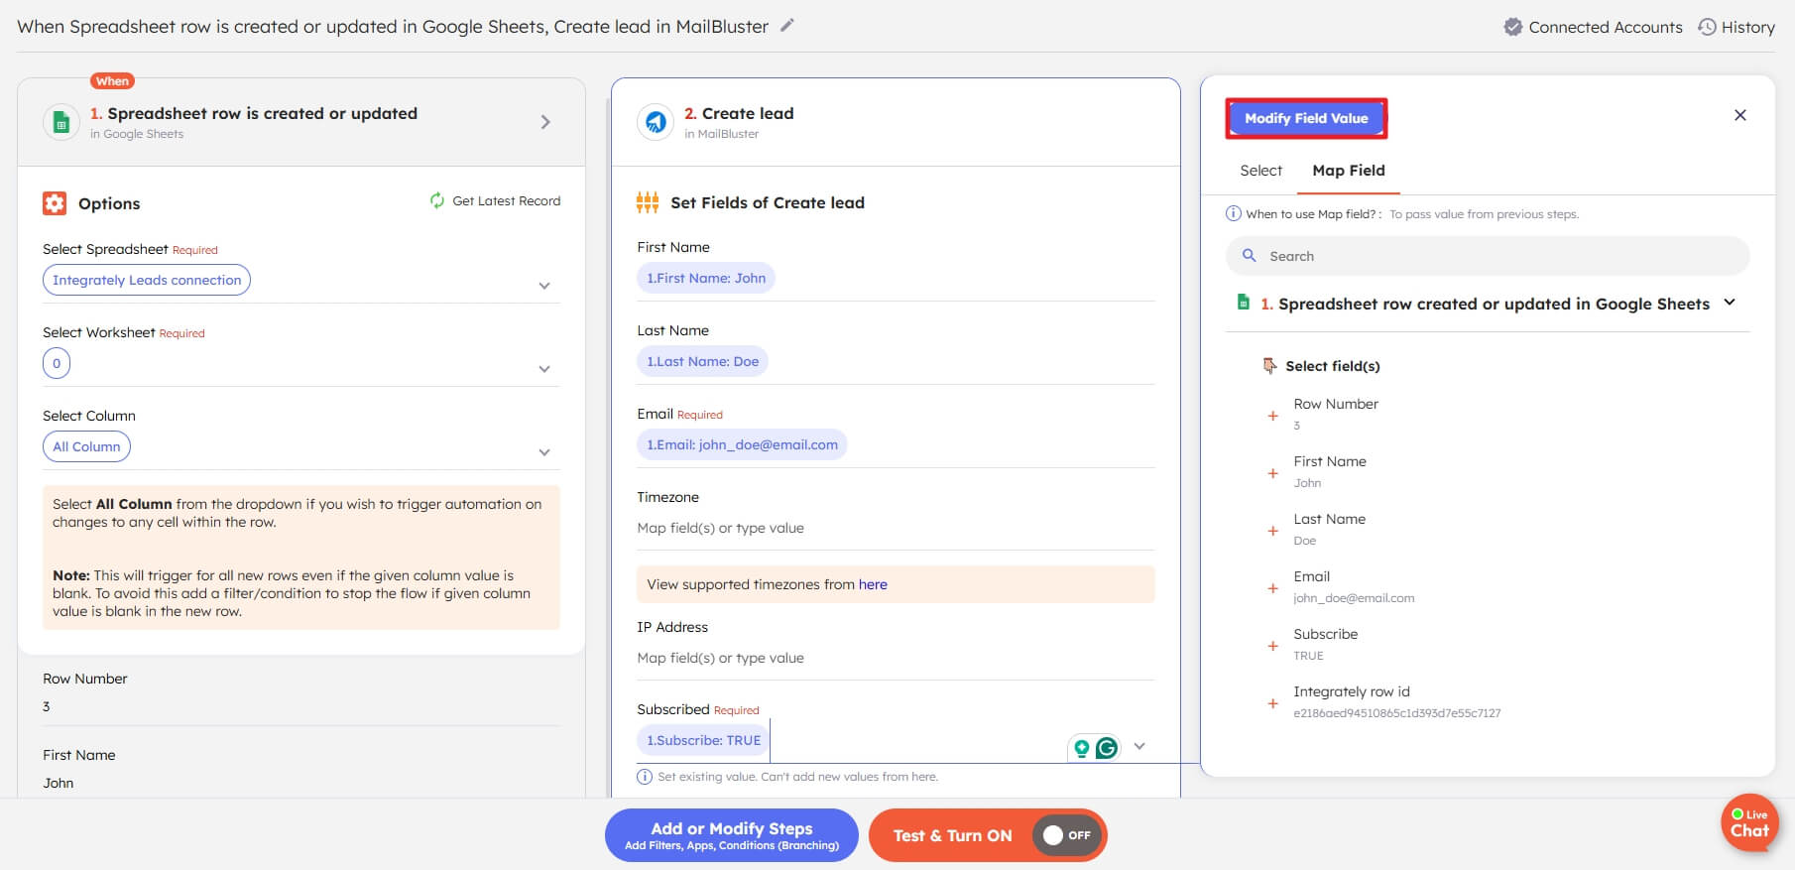Collapse the Google Sheets step fields list
Viewport: 1795px width, 870px height.
pos(1730,303)
